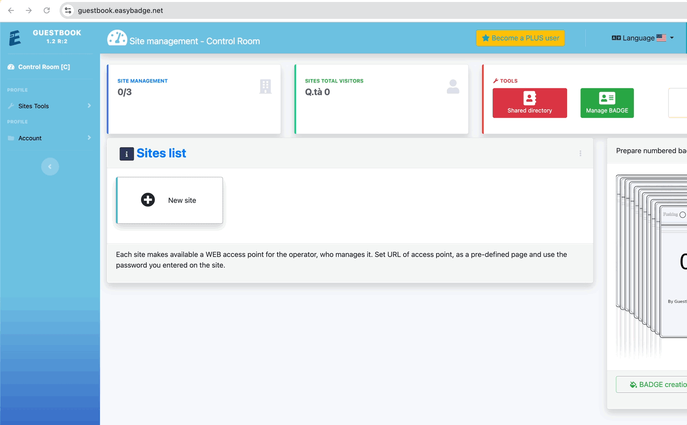This screenshot has height=425, width=687.
Task: Click the site settings icon in address bar
Action: point(69,10)
